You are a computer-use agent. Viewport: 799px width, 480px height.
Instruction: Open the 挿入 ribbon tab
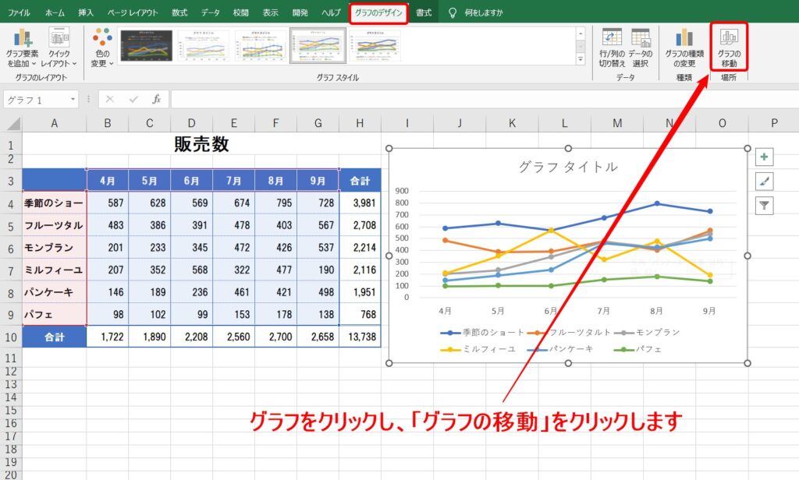point(86,12)
